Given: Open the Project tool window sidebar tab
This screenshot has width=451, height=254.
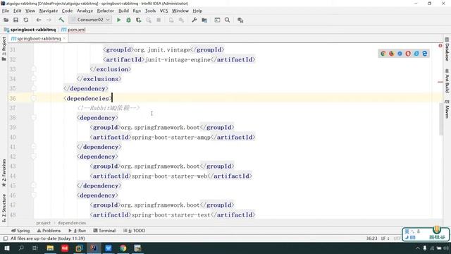Looking at the screenshot, I should (4, 49).
